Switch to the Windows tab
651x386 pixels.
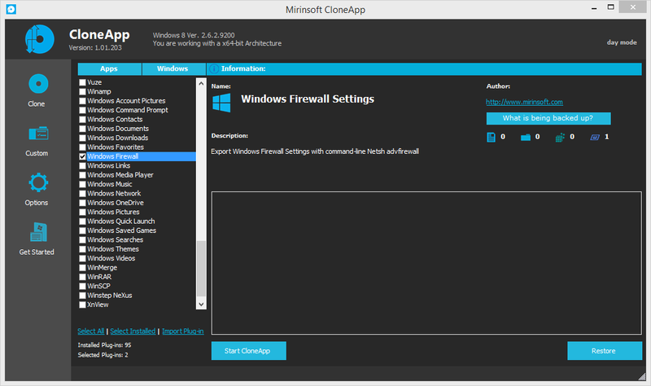pos(173,69)
